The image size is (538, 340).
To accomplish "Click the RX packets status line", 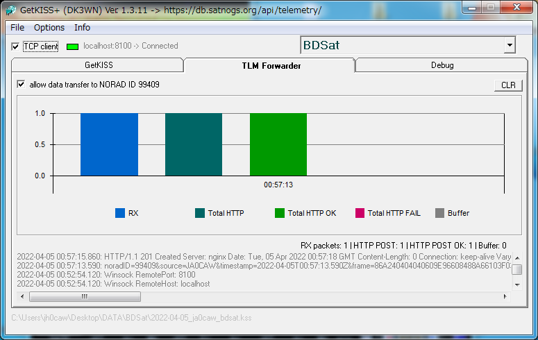I will click(403, 246).
